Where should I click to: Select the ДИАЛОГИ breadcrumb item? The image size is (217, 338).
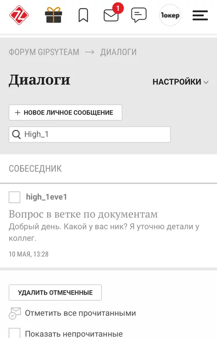[x=118, y=52]
